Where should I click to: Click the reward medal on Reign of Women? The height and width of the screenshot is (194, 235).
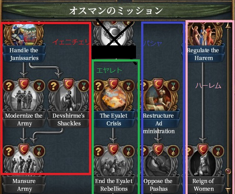(x=218, y=151)
